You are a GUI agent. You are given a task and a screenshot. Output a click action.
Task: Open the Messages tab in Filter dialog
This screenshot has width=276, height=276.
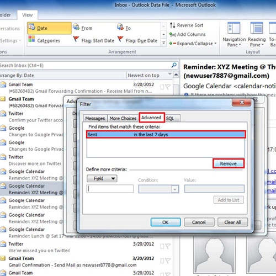click(95, 118)
